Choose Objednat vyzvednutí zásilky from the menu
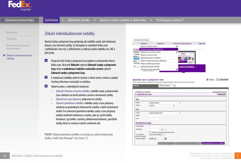This screenshot has width=241, height=163. point(159,52)
